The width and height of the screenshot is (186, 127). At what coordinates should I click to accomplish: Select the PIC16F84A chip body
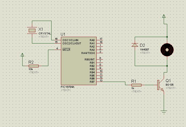(x=79, y=61)
